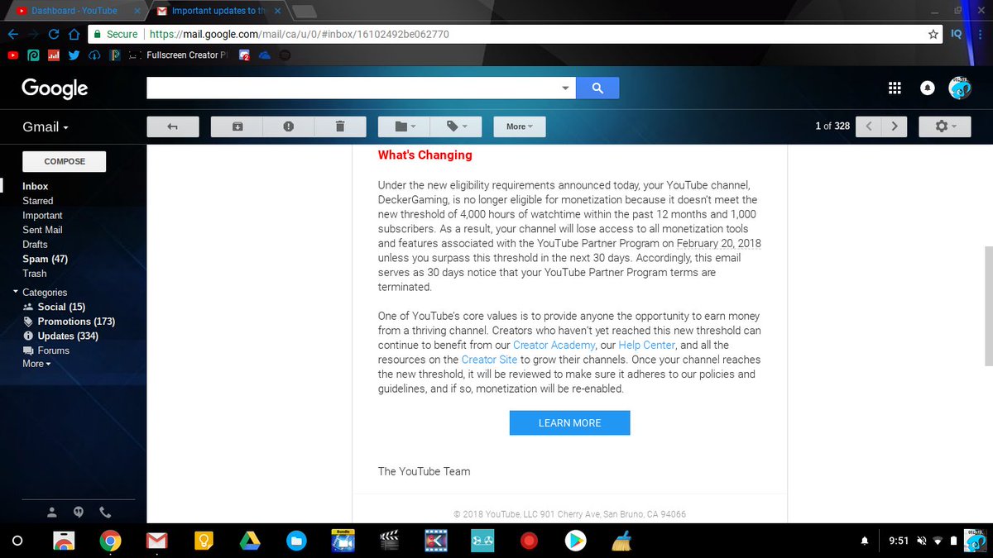
Task: Expand the More labels list in sidebar
Action: tap(36, 364)
